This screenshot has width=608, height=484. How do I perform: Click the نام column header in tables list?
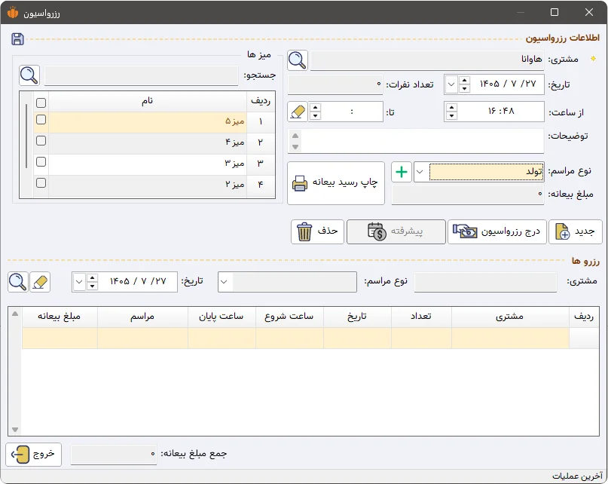click(x=148, y=101)
